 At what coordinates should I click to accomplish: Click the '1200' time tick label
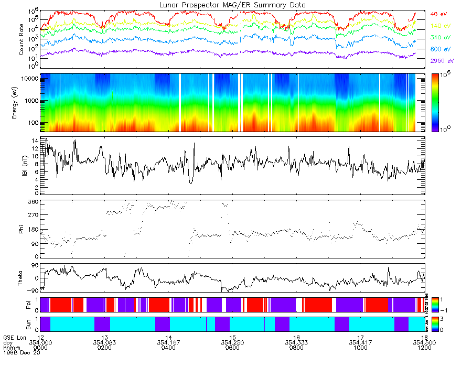(x=424, y=348)
